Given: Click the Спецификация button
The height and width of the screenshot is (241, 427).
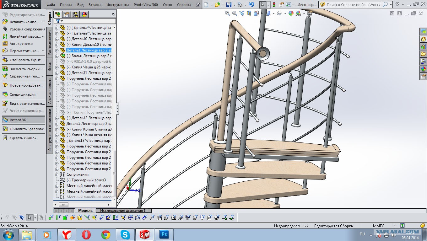Looking at the screenshot, I should [x=22, y=94].
